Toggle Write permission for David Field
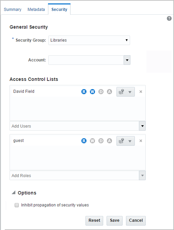Screen dimensions: 174x230 [92, 92]
